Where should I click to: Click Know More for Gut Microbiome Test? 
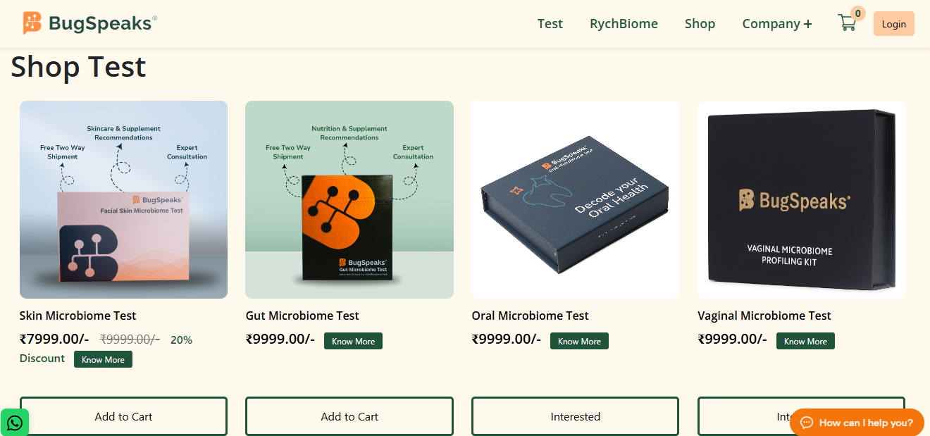pos(353,341)
